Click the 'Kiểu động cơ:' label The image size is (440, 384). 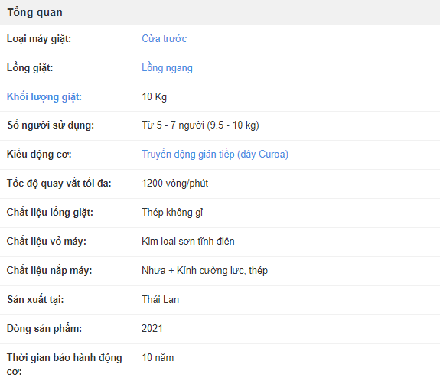(39, 155)
